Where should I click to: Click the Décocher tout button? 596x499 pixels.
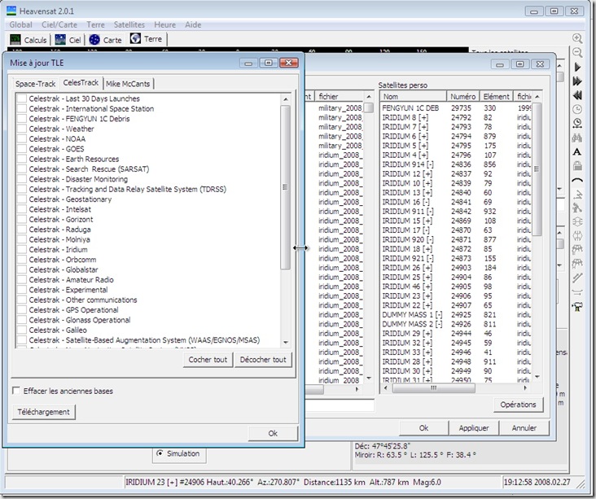click(263, 360)
